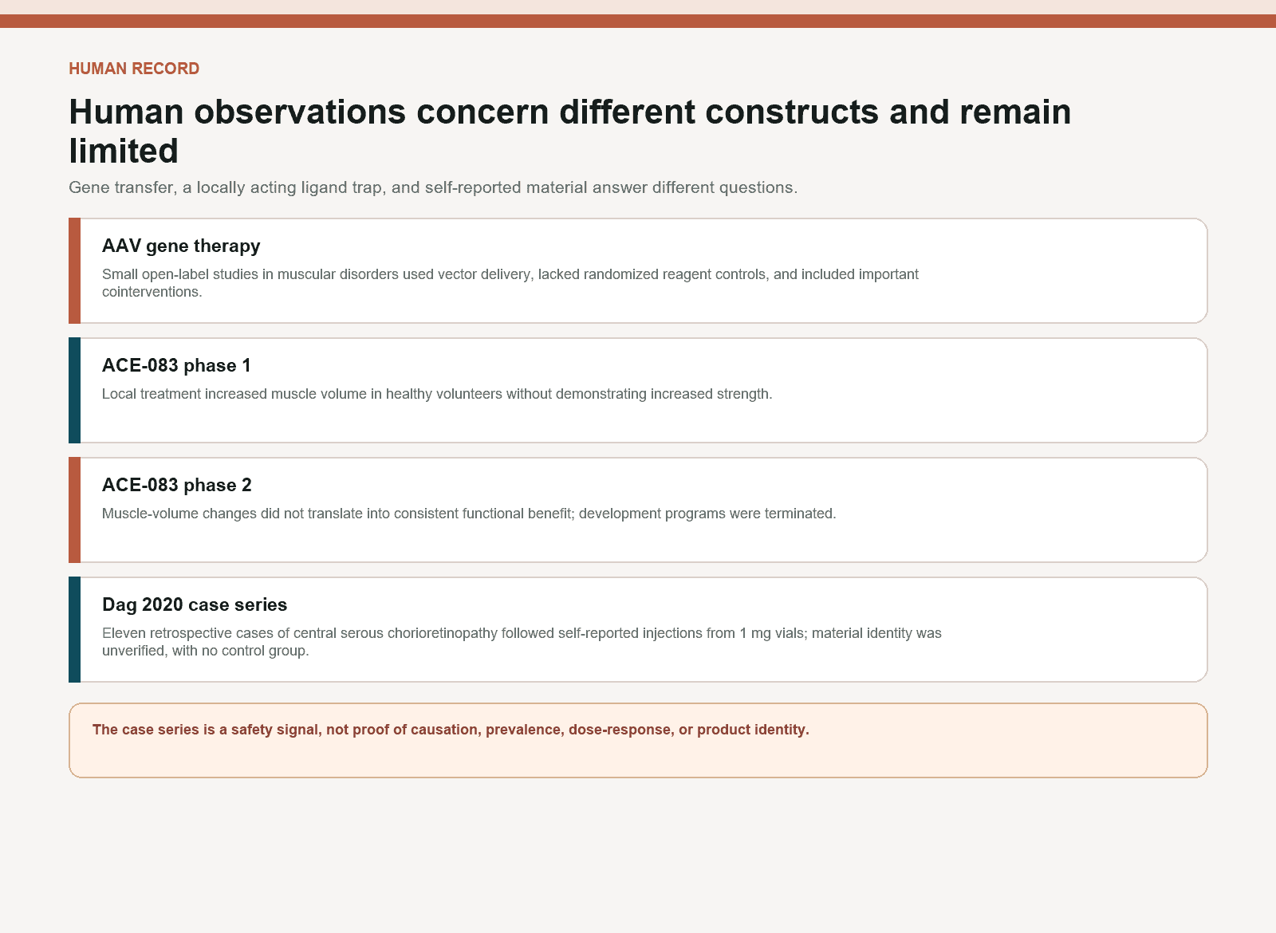Open the ACE-083 phase 1 card
This screenshot has width=1276, height=933.
click(x=638, y=391)
